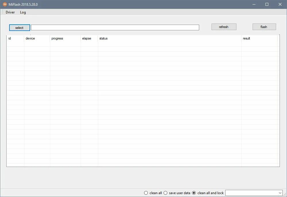Click the result column header
Screen dimensions: 287x197
coord(259,38)
